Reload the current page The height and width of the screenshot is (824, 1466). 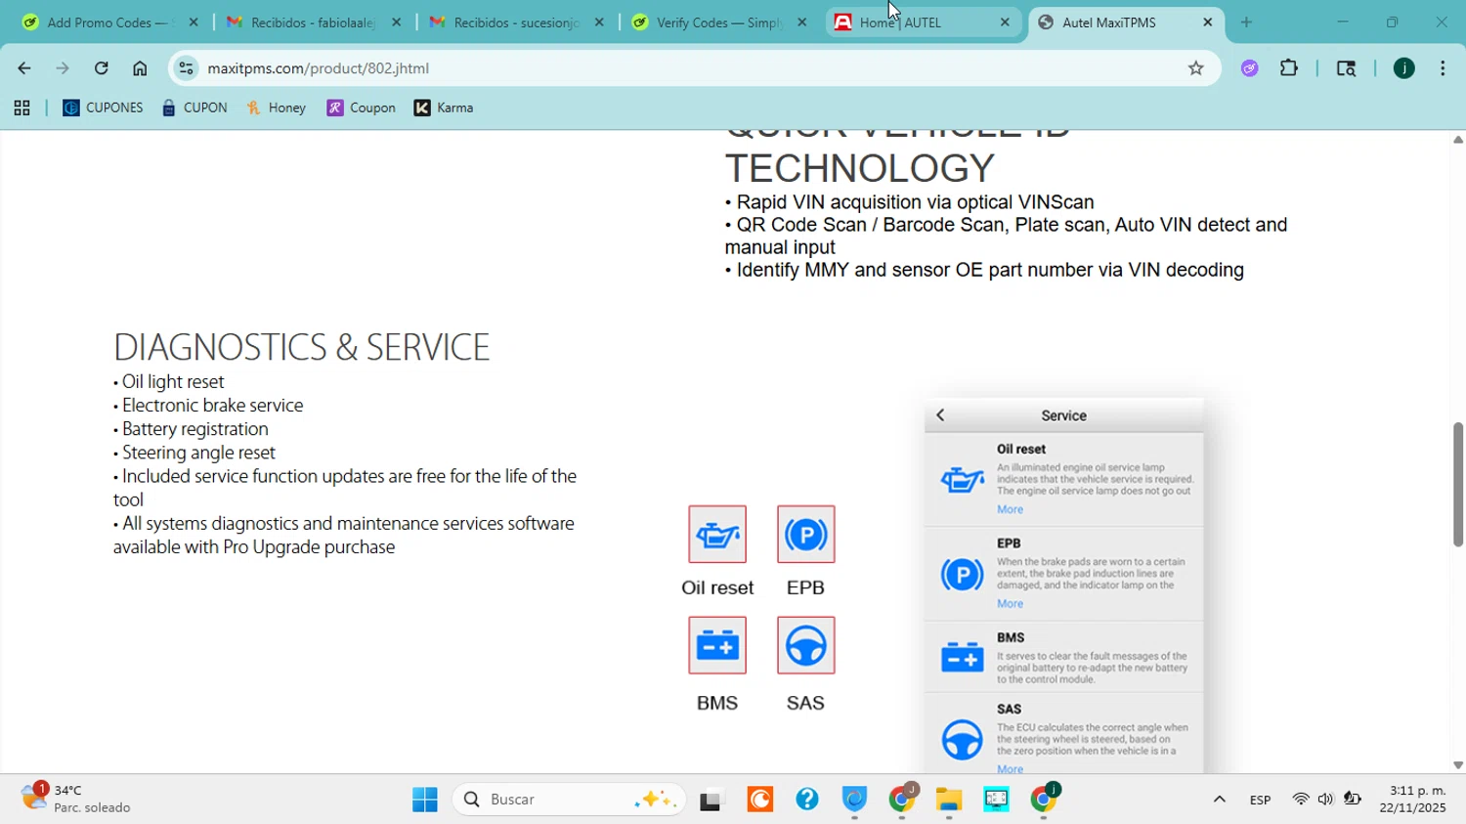coord(102,68)
